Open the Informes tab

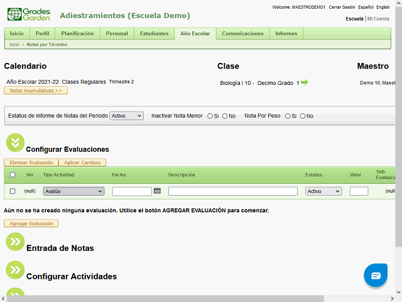[x=286, y=33]
